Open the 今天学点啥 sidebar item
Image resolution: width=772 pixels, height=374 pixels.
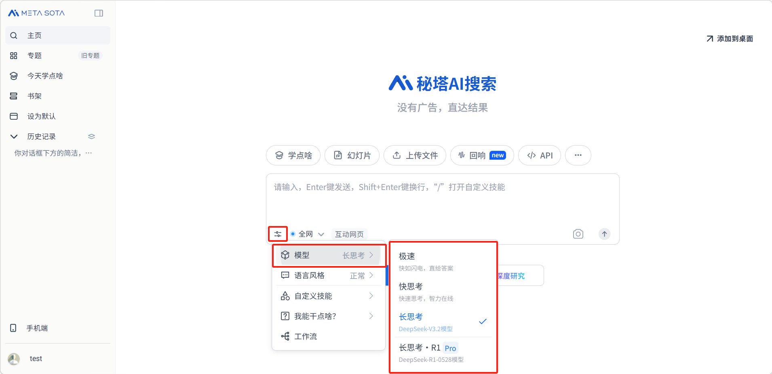(45, 76)
